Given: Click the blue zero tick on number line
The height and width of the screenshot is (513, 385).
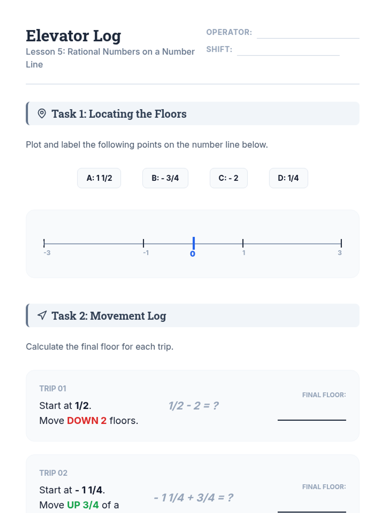Looking at the screenshot, I should pos(193,243).
